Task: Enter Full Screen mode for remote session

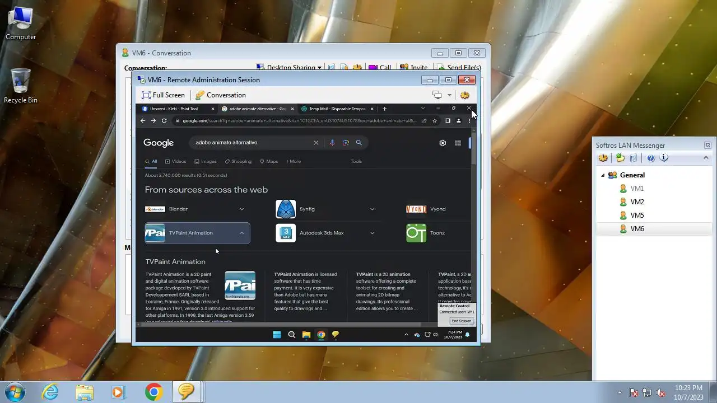Action: coord(162,95)
